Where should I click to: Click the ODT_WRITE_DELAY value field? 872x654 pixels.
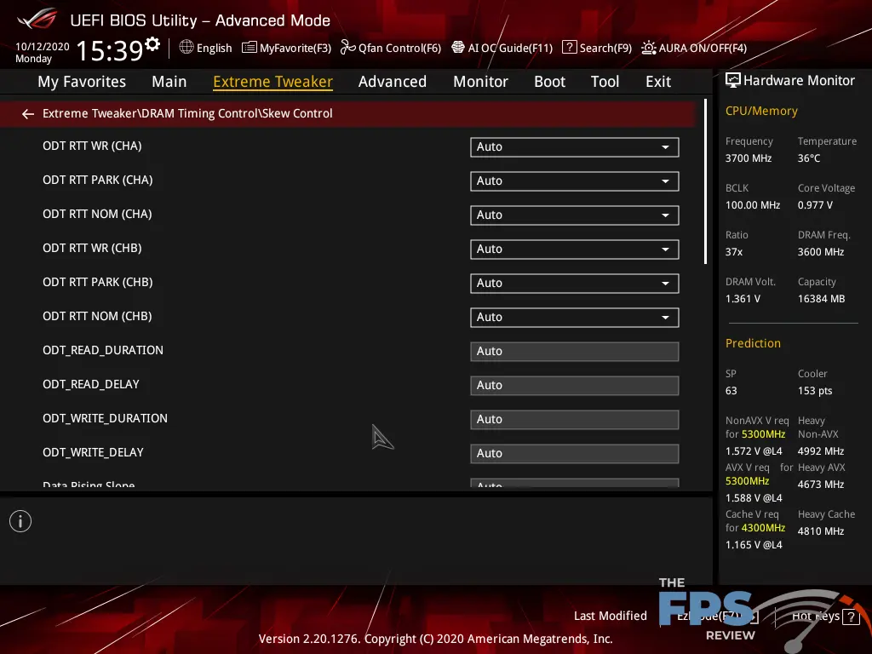[x=575, y=454]
